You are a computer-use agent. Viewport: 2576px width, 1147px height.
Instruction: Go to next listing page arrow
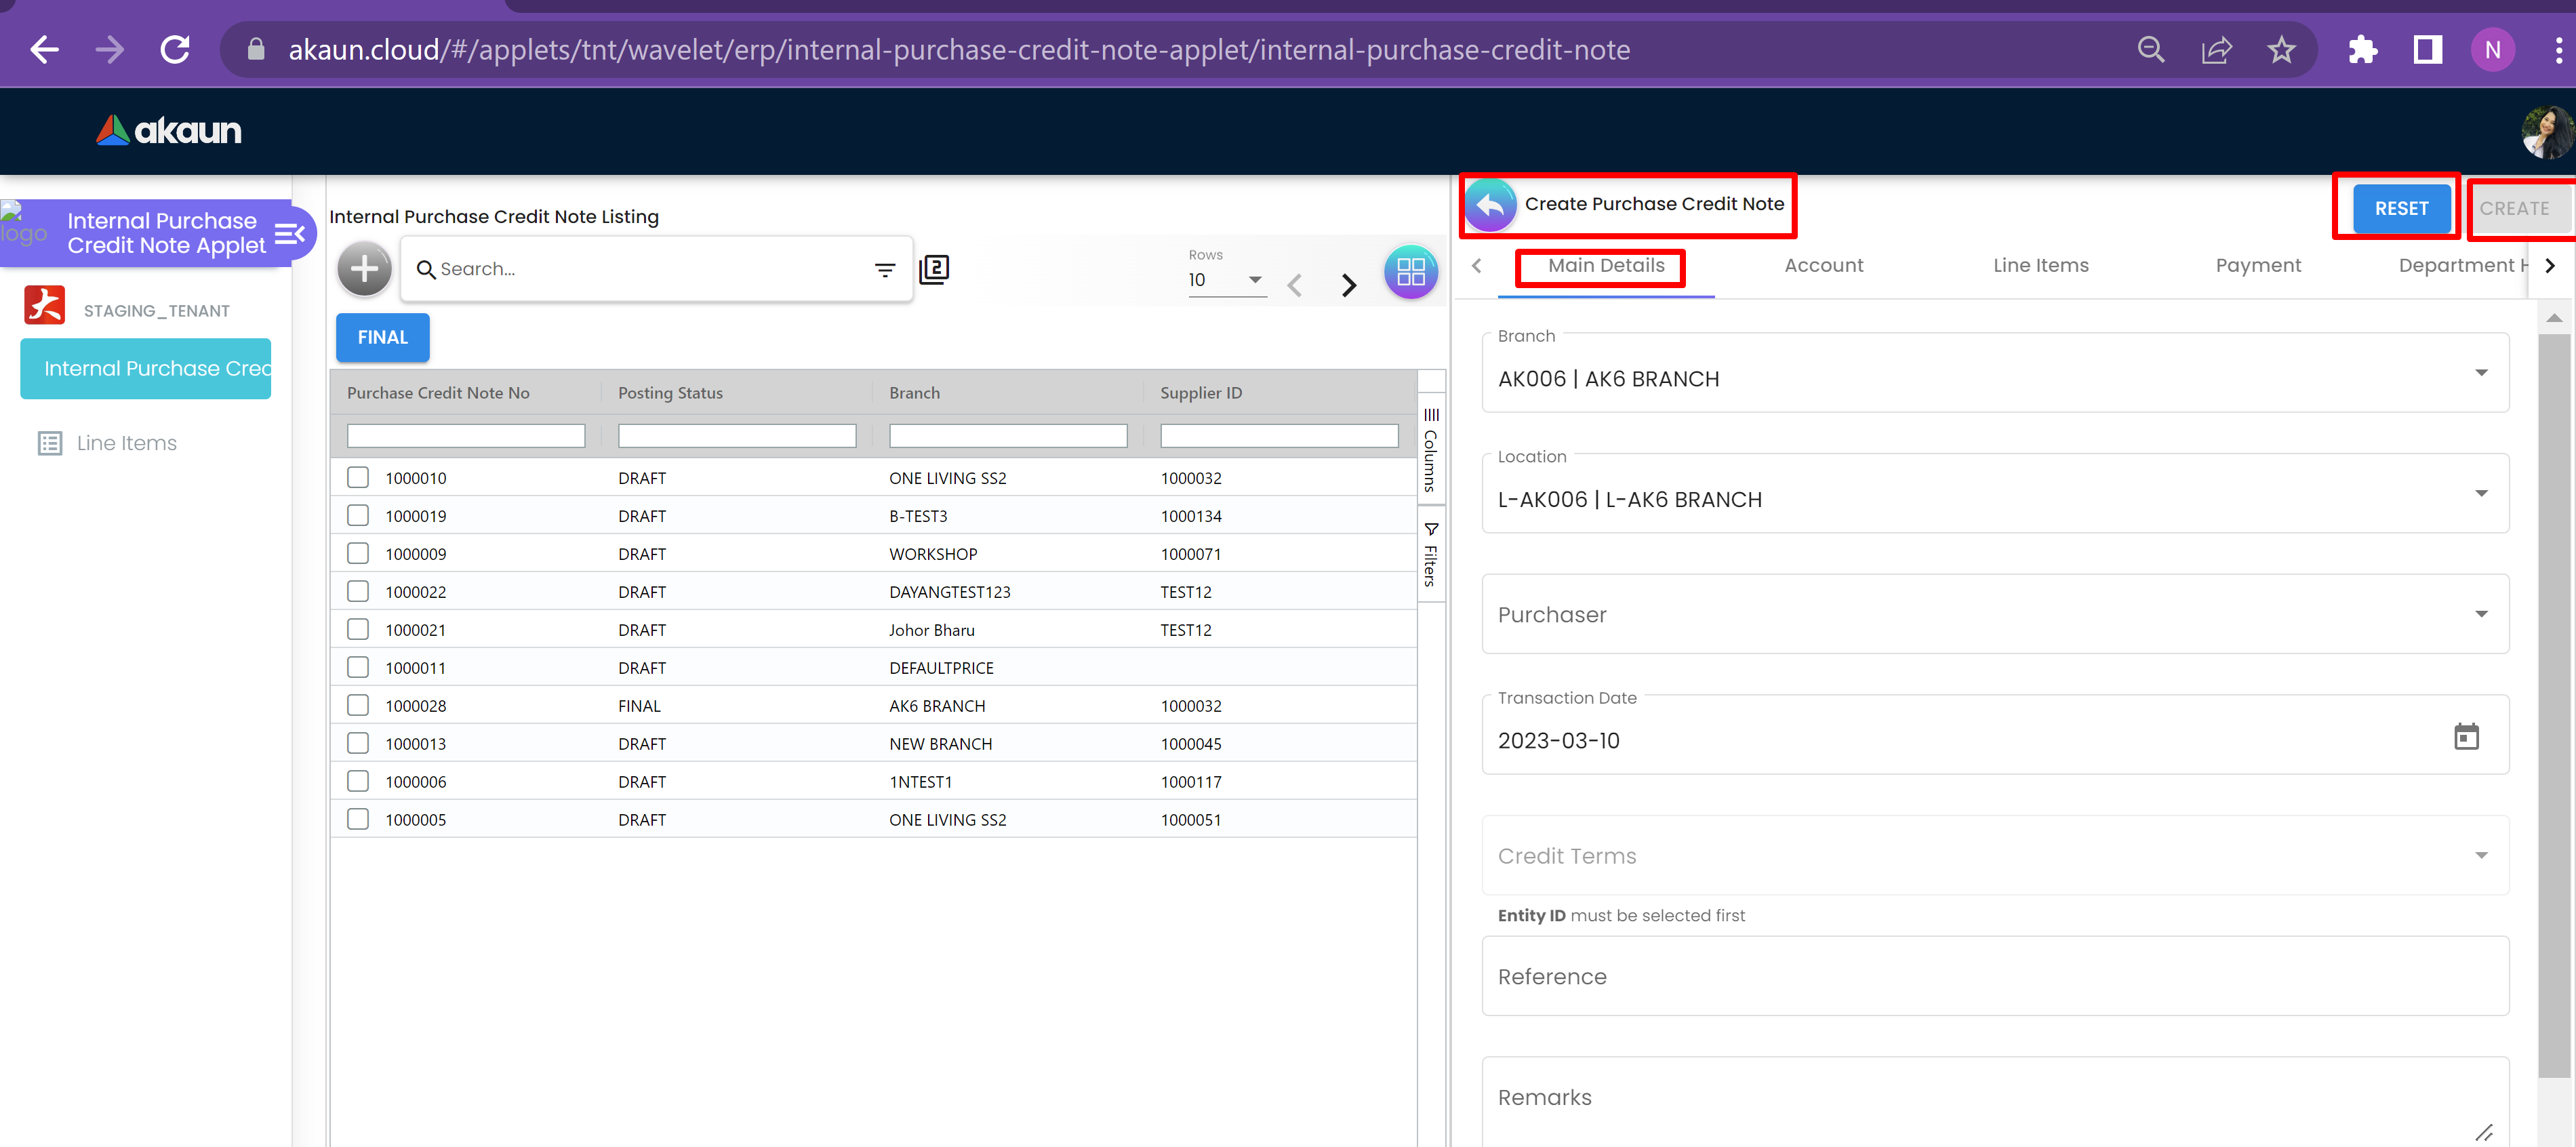tap(1348, 285)
